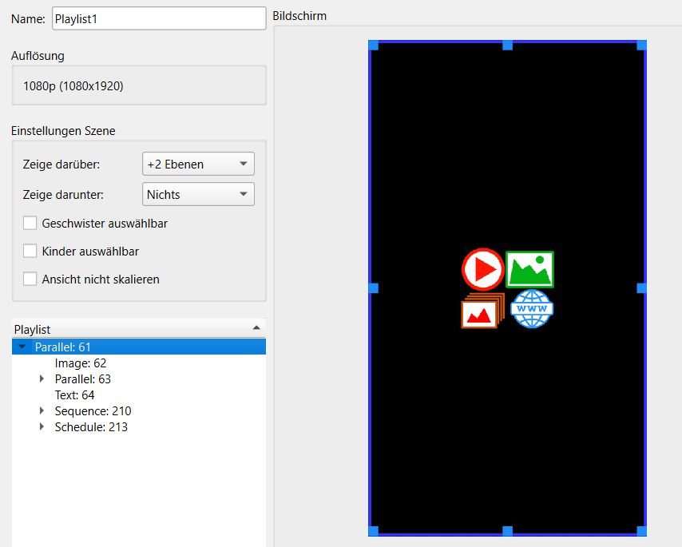
Task: Click the Name field containing Playlist1
Action: (158, 18)
